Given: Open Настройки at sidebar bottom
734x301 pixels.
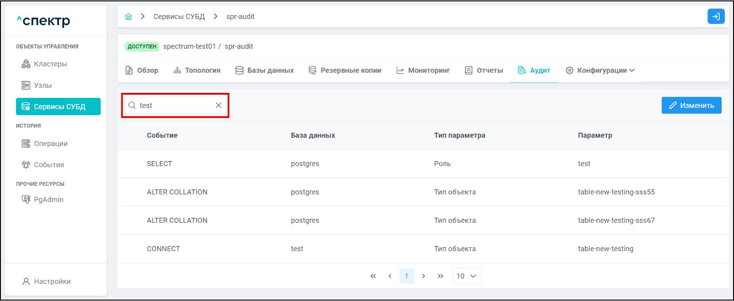Looking at the screenshot, I should (52, 281).
